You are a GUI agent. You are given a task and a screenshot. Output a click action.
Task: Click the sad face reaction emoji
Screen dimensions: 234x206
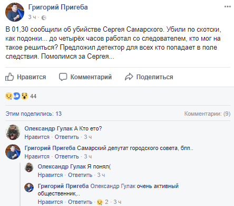tap(9, 96)
